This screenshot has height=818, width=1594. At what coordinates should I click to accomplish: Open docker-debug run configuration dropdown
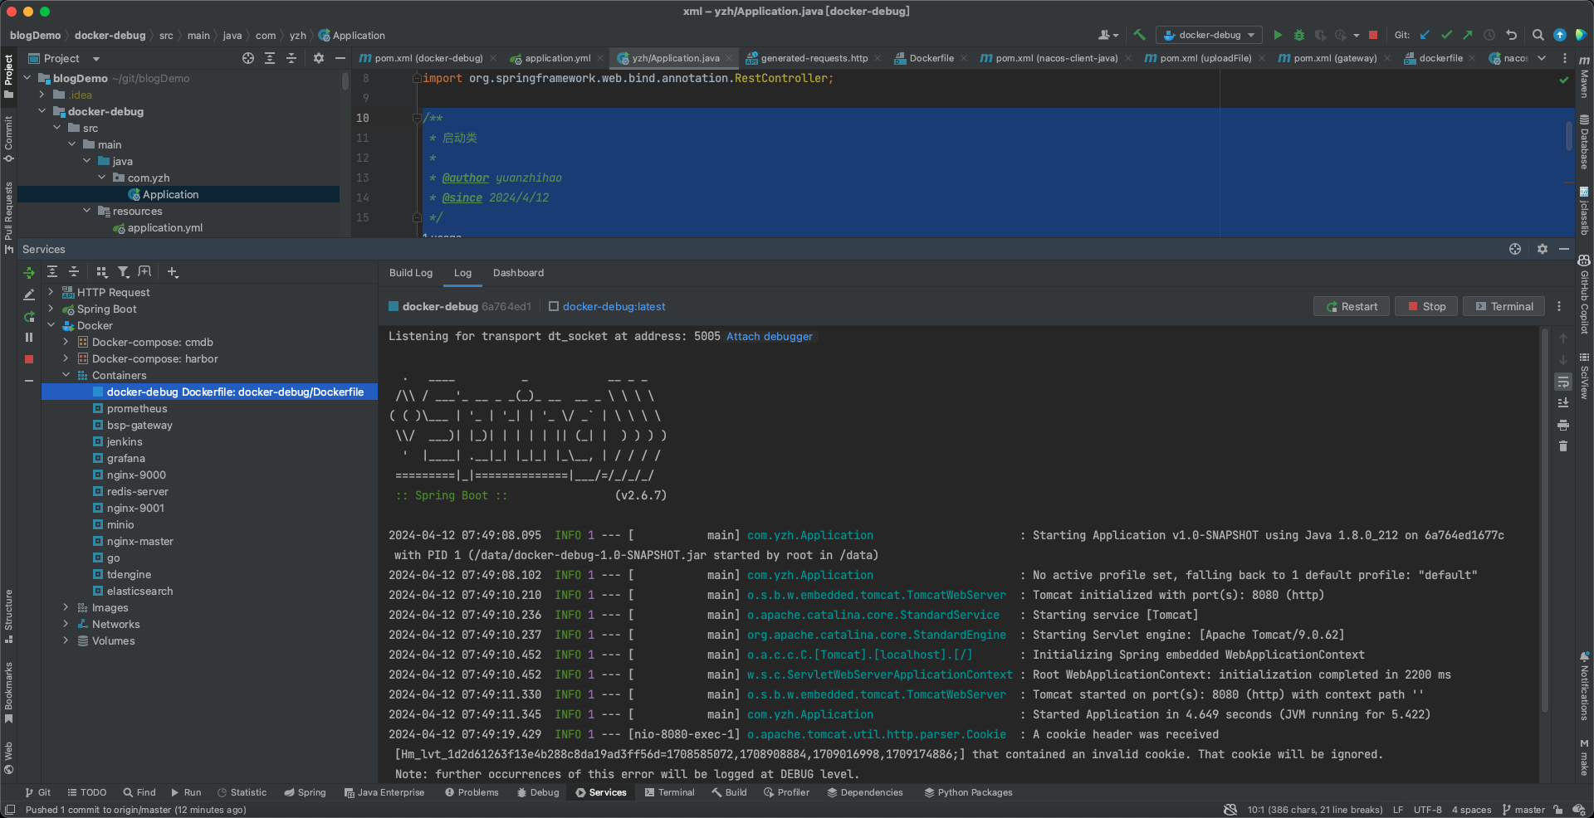pyautogui.click(x=1209, y=35)
